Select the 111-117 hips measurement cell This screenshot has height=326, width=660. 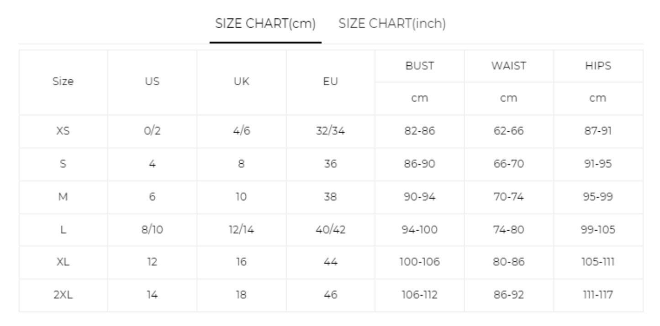[598, 295]
